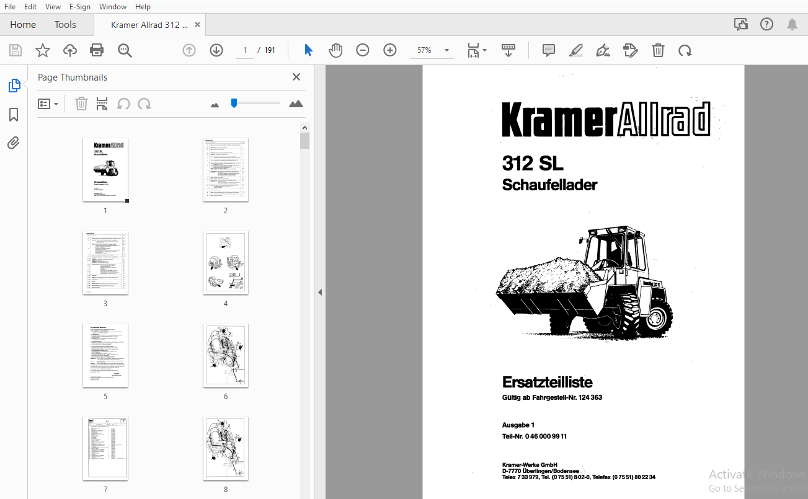
Task: Go to previous page arrow
Action: [x=189, y=50]
